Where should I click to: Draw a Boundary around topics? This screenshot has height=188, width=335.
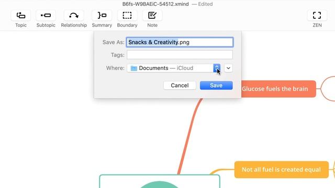127,16
